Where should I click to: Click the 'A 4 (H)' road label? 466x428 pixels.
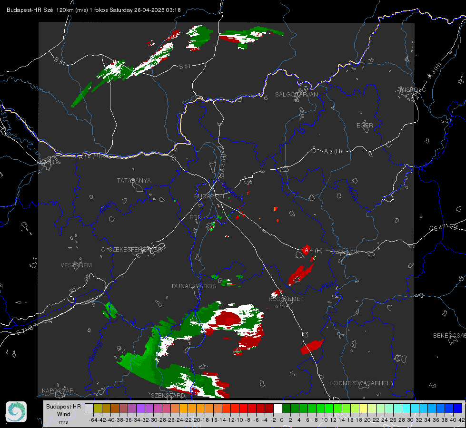313,251
